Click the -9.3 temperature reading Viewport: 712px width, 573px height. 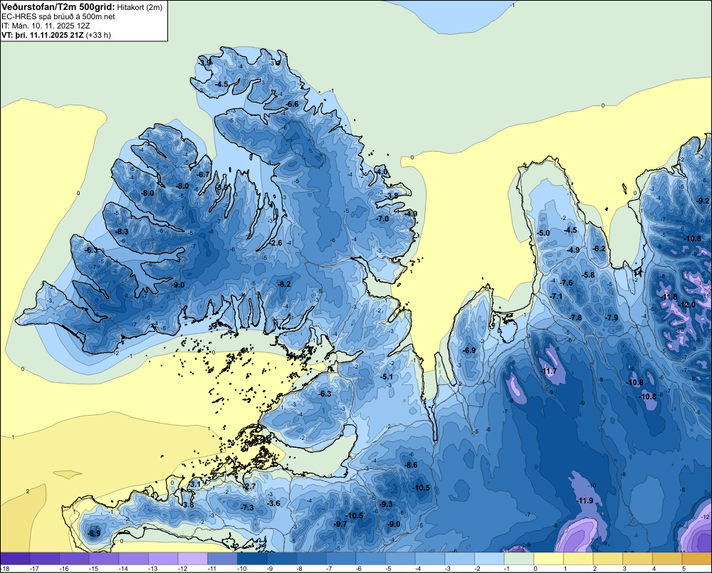tap(386, 505)
